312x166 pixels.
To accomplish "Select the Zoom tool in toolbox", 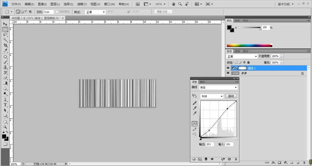I will 5,127.
